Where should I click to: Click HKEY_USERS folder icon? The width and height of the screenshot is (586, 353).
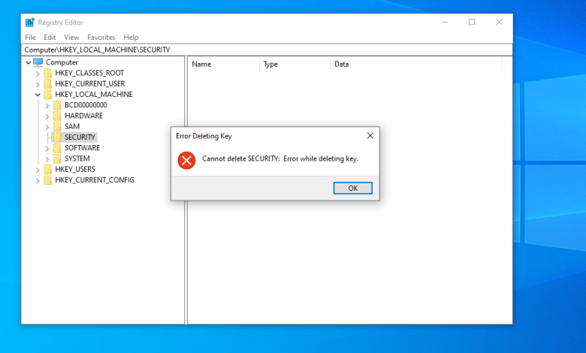(x=47, y=169)
